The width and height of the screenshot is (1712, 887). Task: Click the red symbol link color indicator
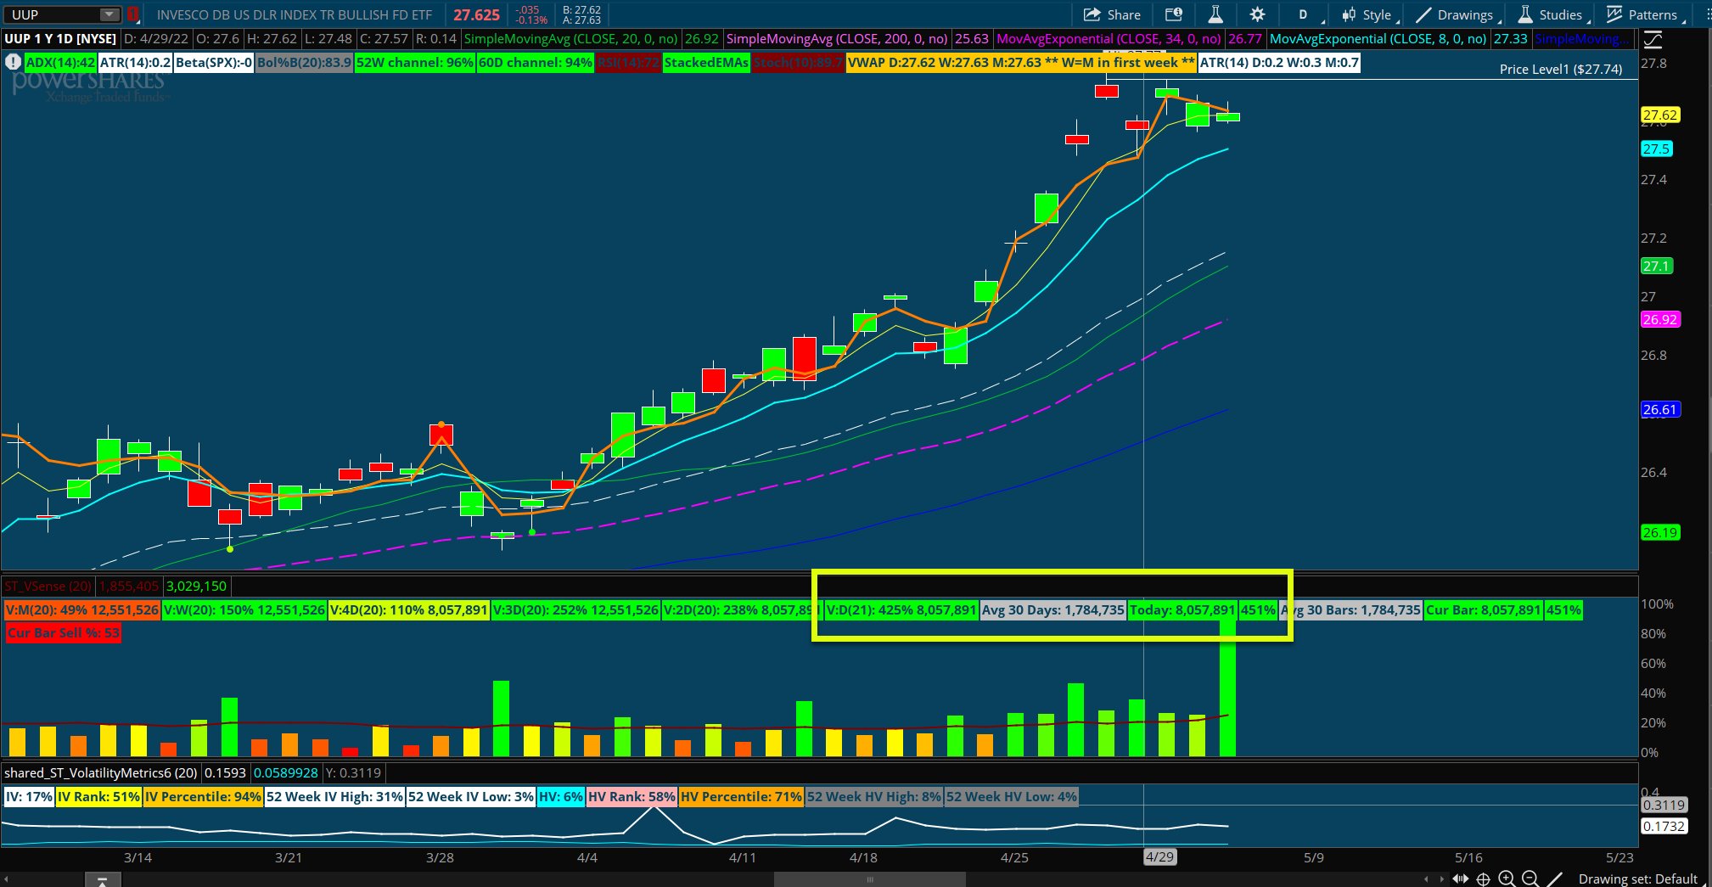coord(132,14)
